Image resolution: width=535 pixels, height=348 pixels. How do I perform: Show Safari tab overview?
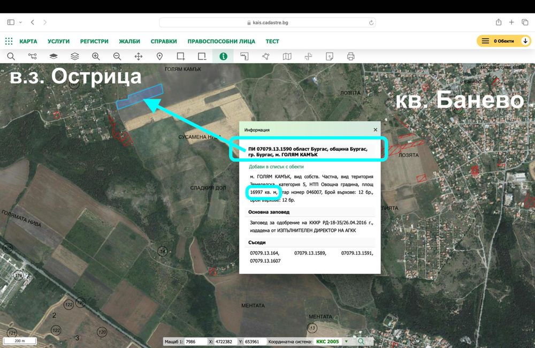click(525, 22)
